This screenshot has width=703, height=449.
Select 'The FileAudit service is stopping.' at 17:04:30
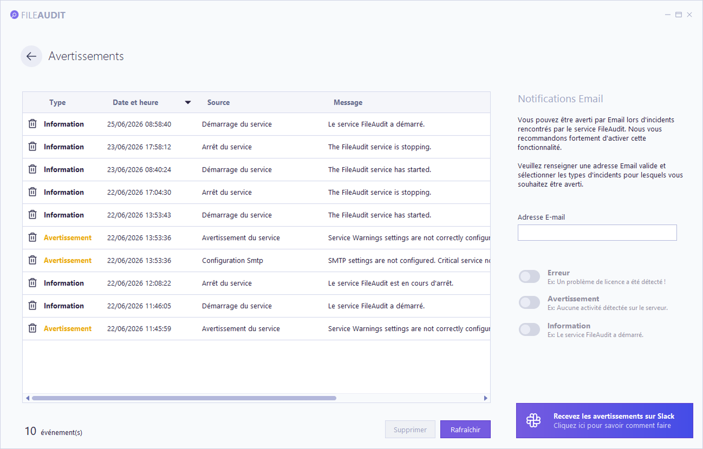[x=380, y=192]
